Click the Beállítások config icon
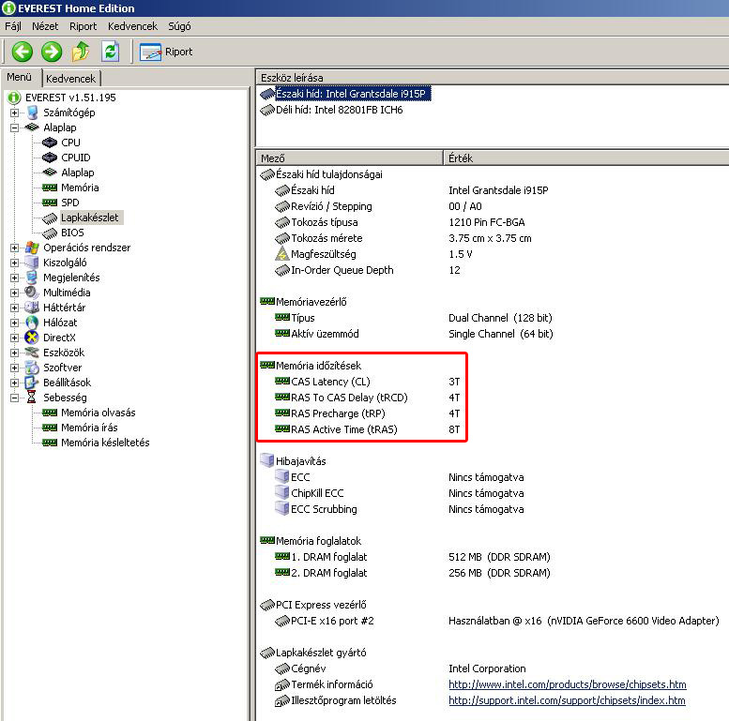 [32, 383]
